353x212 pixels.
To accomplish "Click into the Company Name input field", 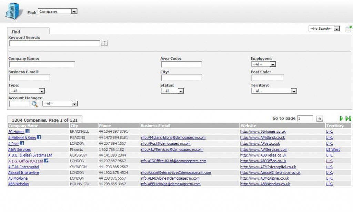I will [x=42, y=64].
